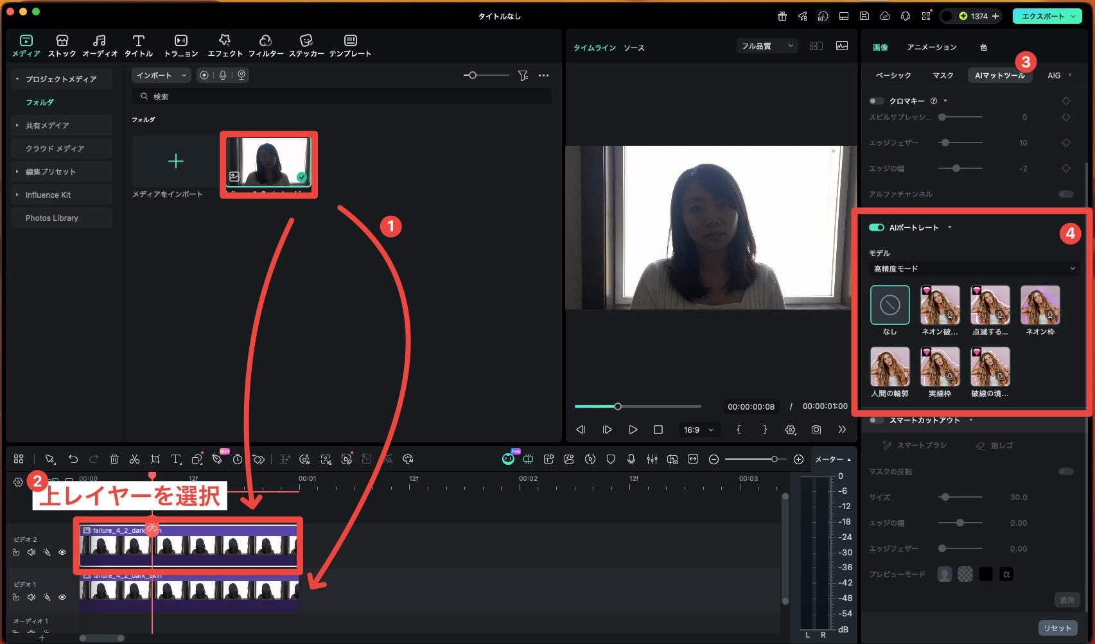This screenshot has height=644, width=1095.
Task: Click the undo arrow in timeline toolbar
Action: (x=73, y=459)
